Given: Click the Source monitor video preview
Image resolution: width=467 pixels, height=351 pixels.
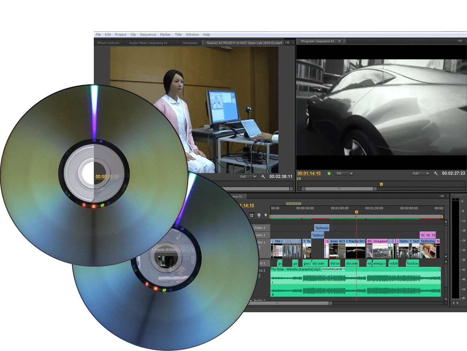Looking at the screenshot, I should click(194, 110).
